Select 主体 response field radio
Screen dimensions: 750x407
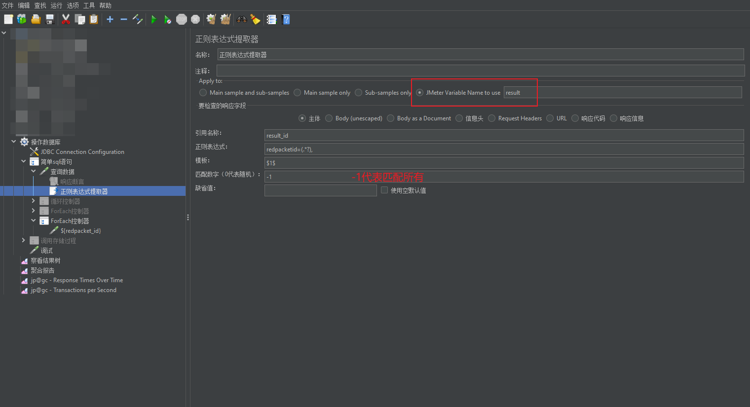(302, 118)
